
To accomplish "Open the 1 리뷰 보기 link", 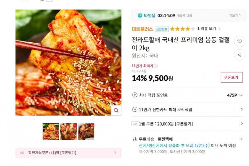I will click(x=209, y=29).
